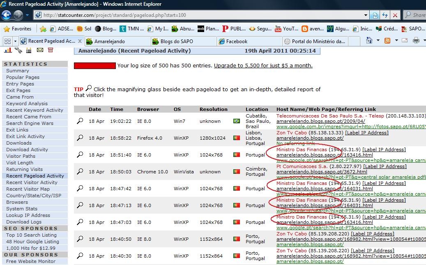Click the Browser column header
The width and height of the screenshot is (426, 265).
point(148,109)
